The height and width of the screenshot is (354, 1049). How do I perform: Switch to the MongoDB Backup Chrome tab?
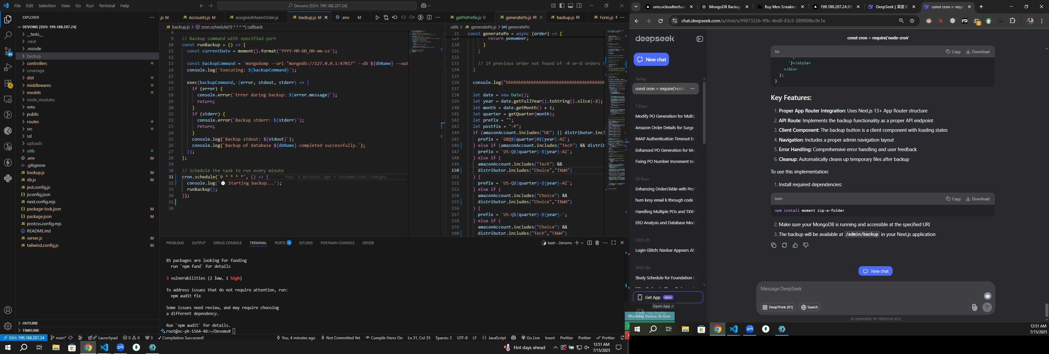click(724, 7)
